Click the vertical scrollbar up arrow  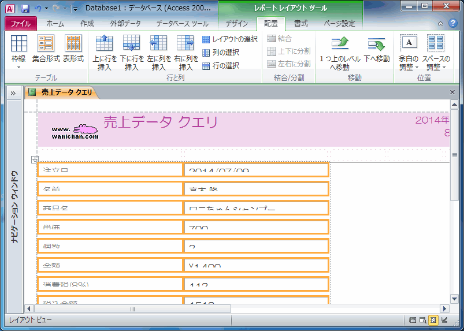[454, 105]
